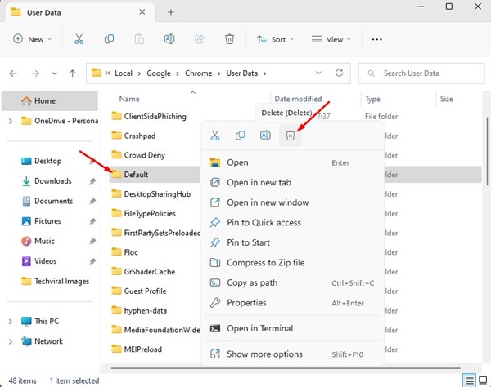Select Copy as path
Viewport: 491px width, 387px height.
[292, 282]
